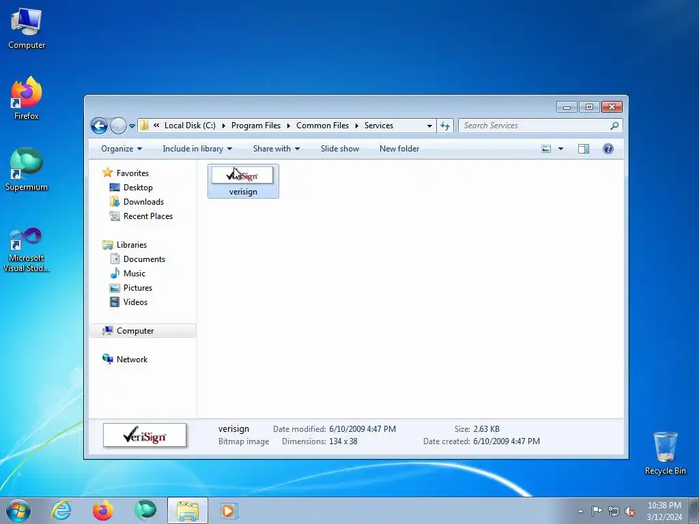Expand arrow after Local Disk (C:)
699x524 pixels.
pyautogui.click(x=223, y=126)
